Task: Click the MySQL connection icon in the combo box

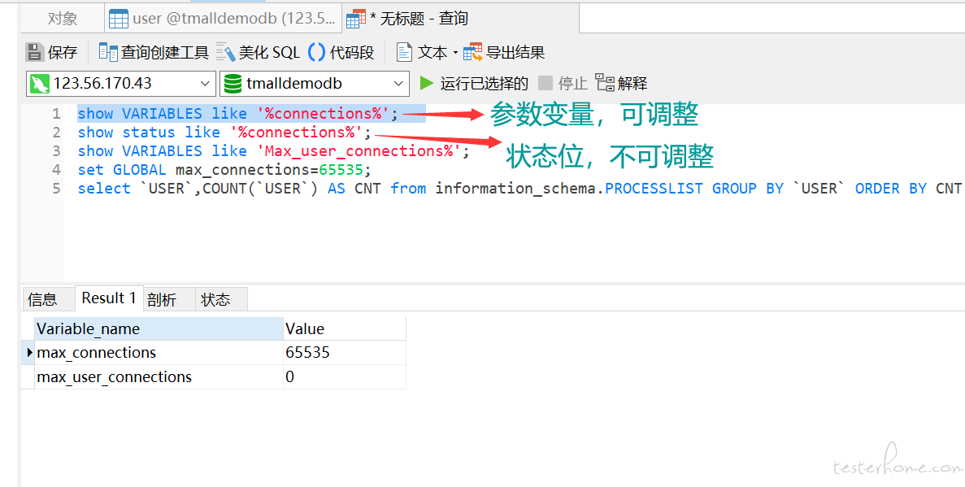Action: pos(39,83)
